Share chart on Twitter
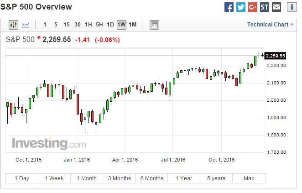The height and width of the screenshot is (193, 302). click(241, 7)
